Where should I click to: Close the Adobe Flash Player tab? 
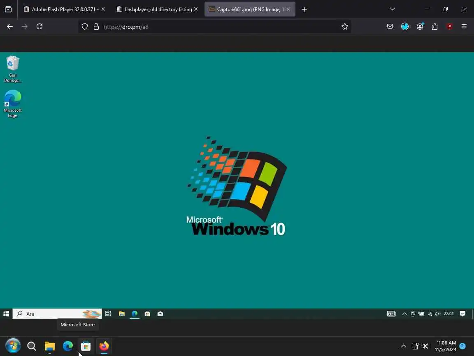[103, 9]
